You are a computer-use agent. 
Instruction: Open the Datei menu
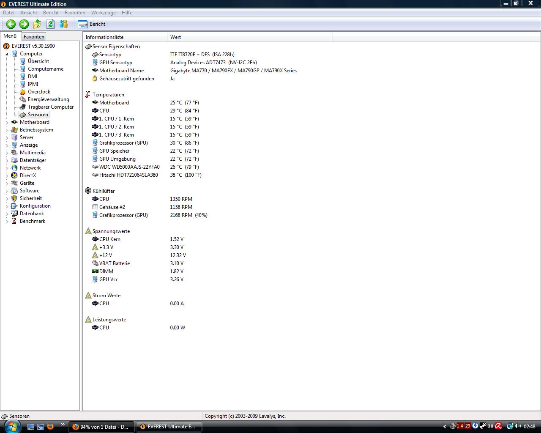[x=8, y=13]
